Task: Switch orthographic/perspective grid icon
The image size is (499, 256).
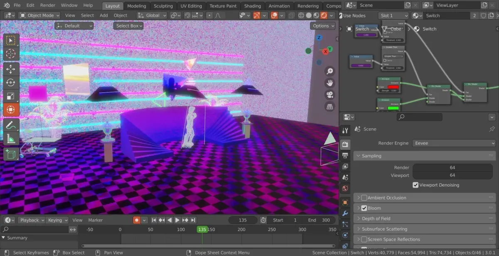Action: [x=330, y=107]
